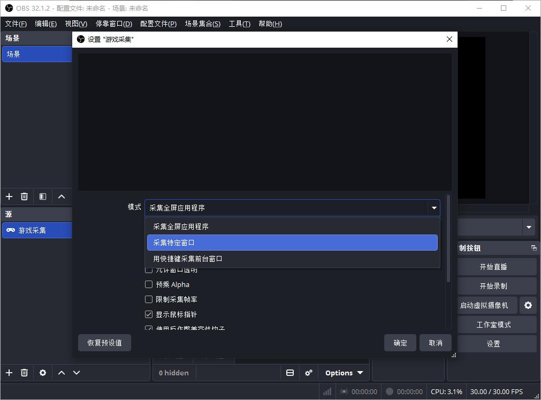Open source properties gear icon

point(43,372)
